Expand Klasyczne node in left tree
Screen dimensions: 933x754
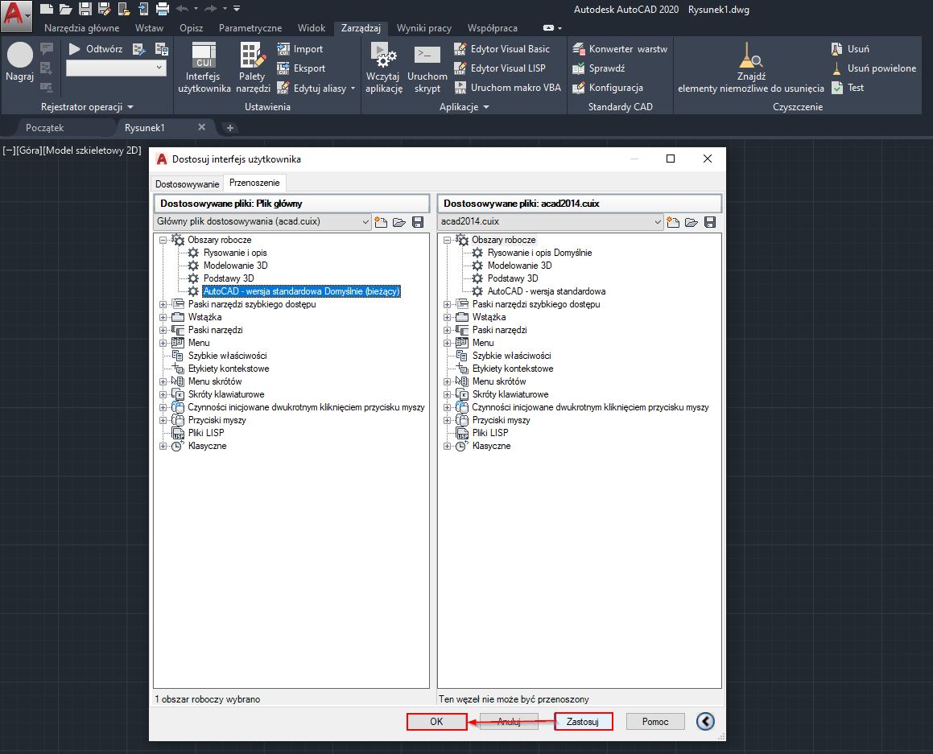(x=163, y=446)
